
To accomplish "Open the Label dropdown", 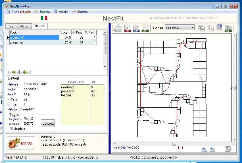I will point(180,27).
